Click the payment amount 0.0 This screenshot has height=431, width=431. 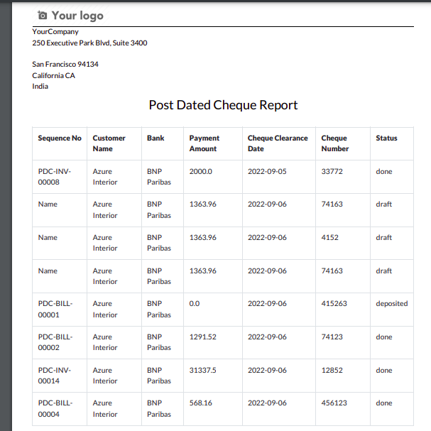[195, 304]
